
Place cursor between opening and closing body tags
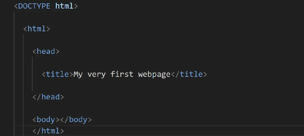[x=60, y=120]
